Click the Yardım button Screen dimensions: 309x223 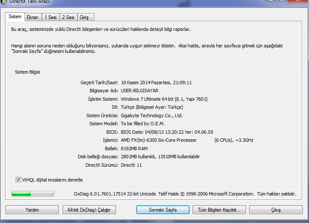click(x=32, y=209)
